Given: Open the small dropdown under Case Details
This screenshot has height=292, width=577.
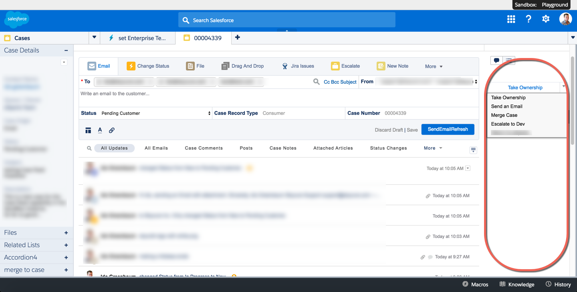Looking at the screenshot, I should pos(64,62).
